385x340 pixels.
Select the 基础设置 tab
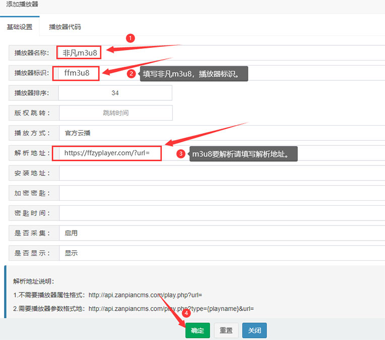click(x=20, y=27)
